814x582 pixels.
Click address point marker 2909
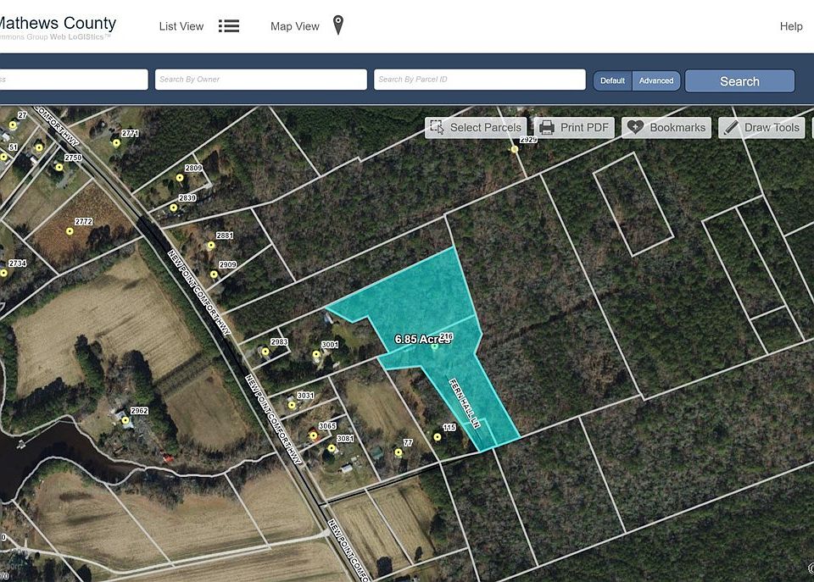click(214, 274)
